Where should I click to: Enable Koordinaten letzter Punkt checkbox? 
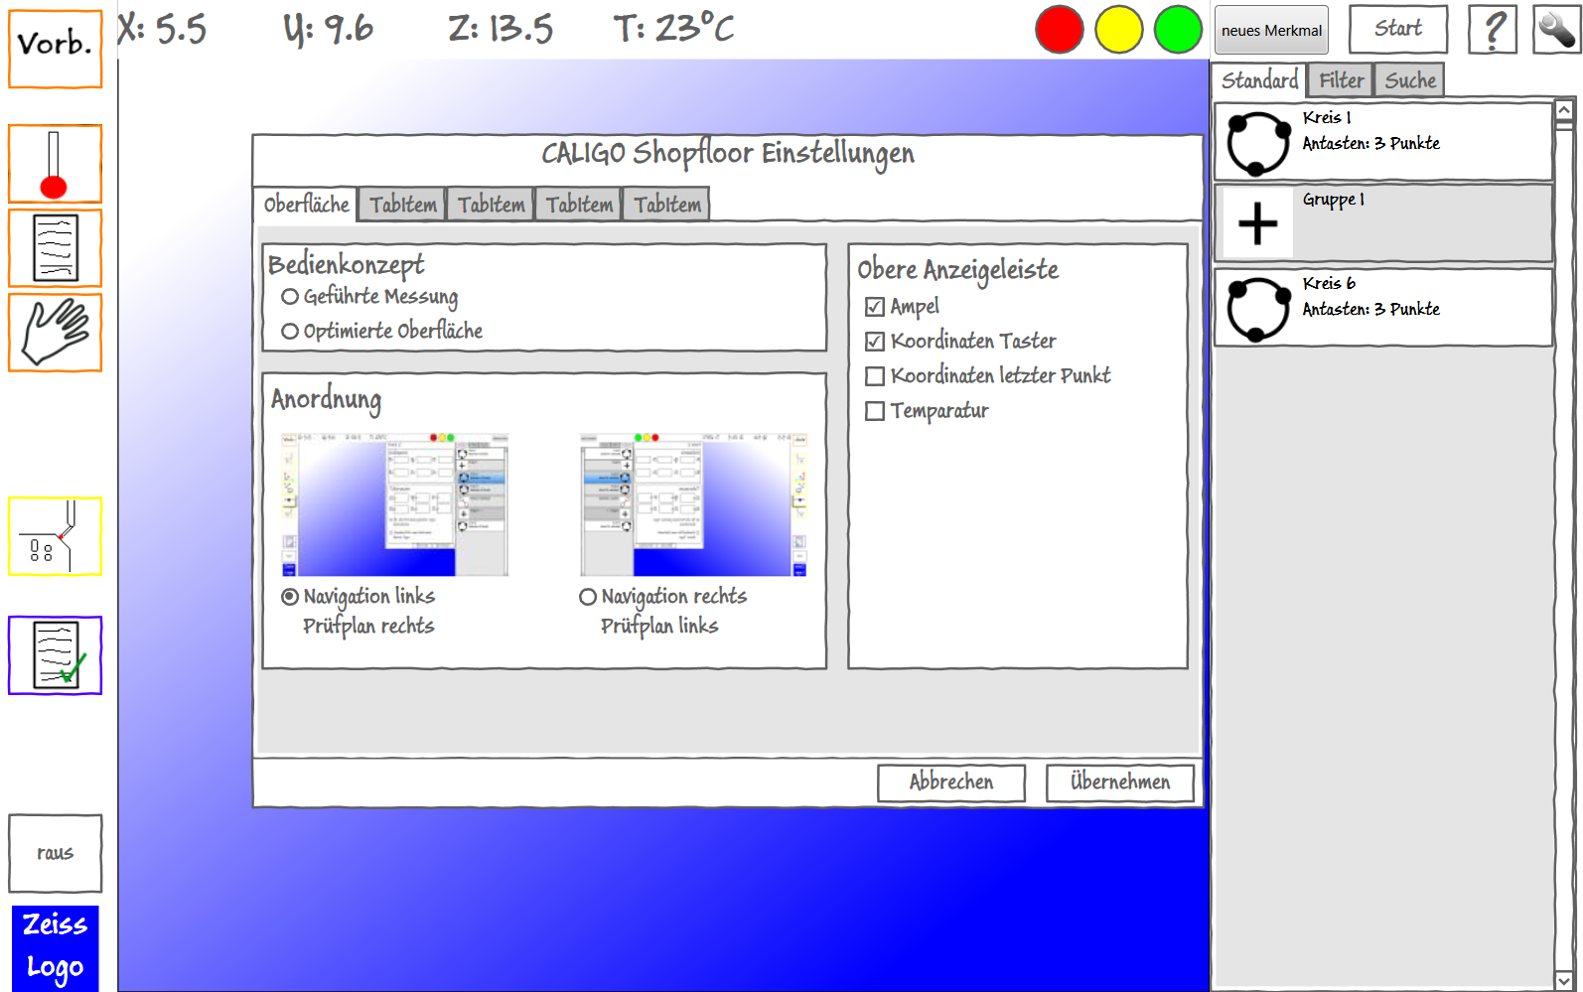875,376
